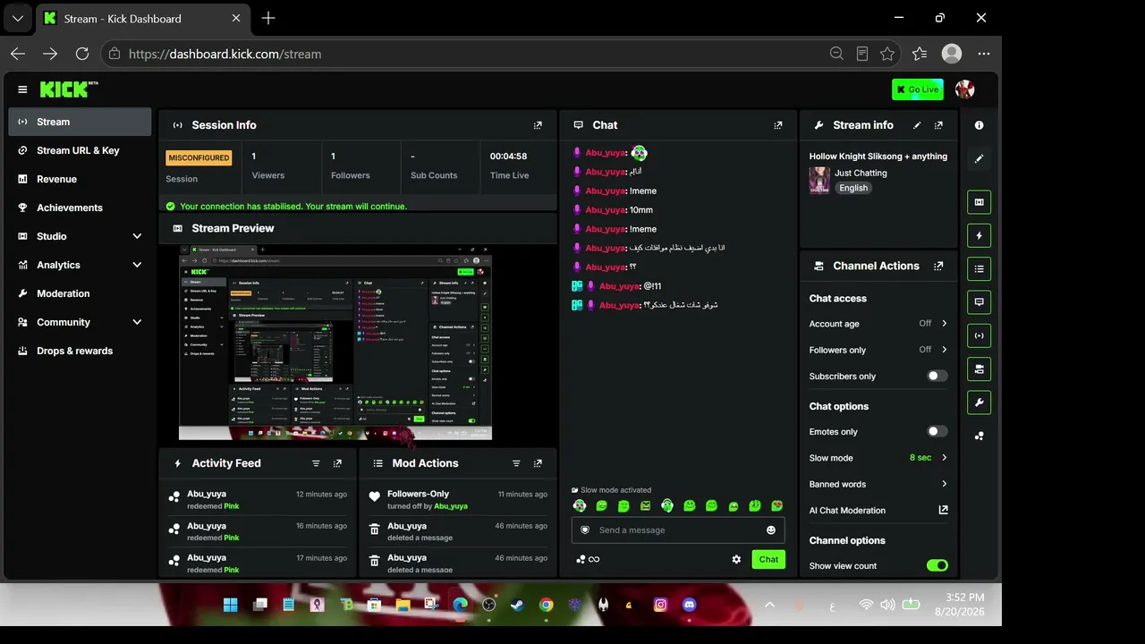Click the info icon in right rail
Viewport: 1145px width, 644px height.
pyautogui.click(x=980, y=125)
